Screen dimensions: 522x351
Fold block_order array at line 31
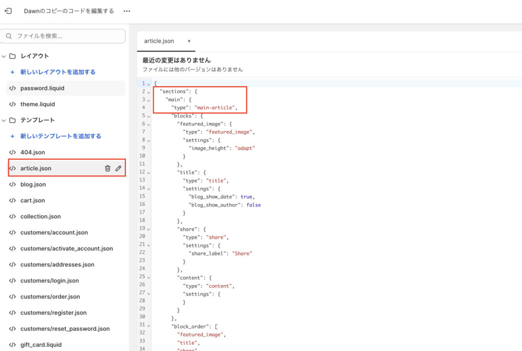(148, 325)
